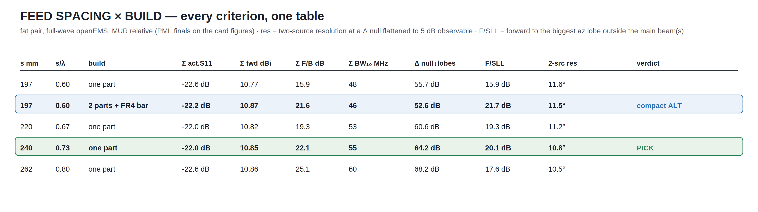Click the 'F/SLL' column header
The height and width of the screenshot is (212, 758).
pyautogui.click(x=494, y=63)
